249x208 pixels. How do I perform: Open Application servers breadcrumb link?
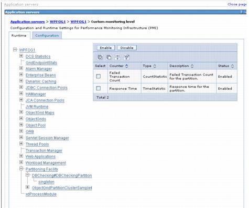click(28, 22)
